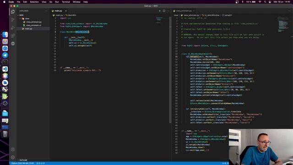
Task: Click the minimap of view_winmain.py editor
Action: coord(283,24)
